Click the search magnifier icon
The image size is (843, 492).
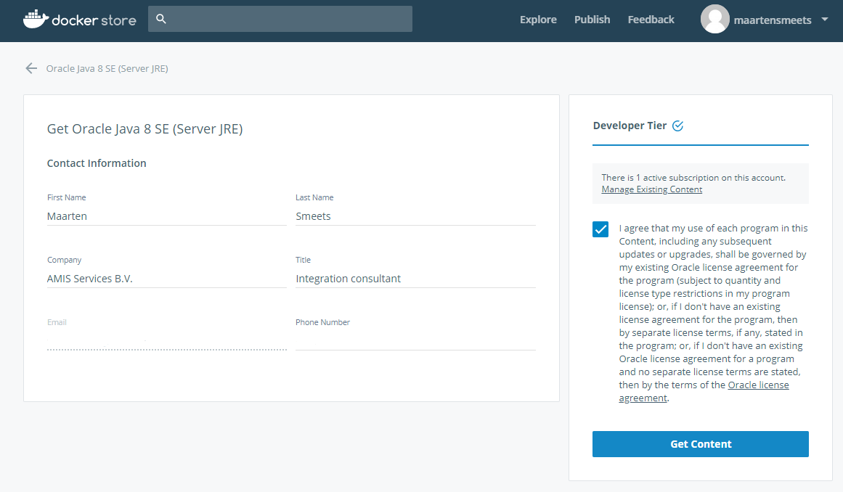(160, 19)
